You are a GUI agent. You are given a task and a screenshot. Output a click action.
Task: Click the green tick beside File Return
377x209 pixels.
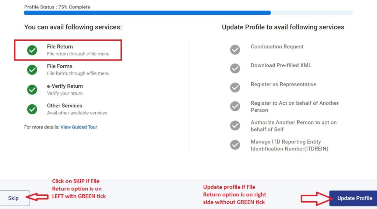tap(32, 50)
